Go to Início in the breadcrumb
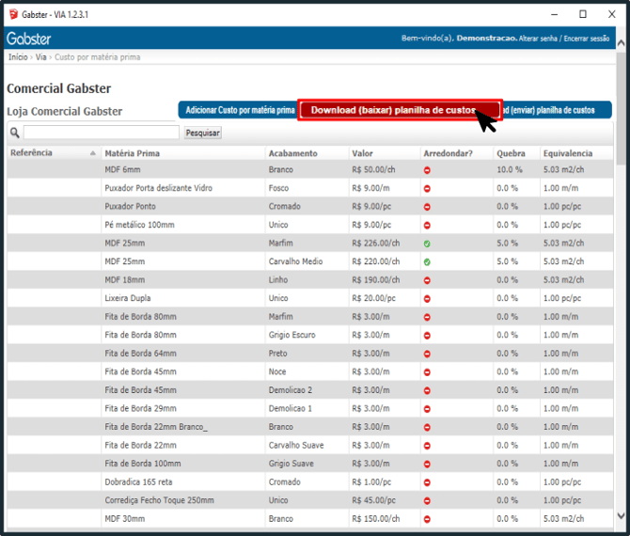Screen dimensions: 630x536 [18, 57]
